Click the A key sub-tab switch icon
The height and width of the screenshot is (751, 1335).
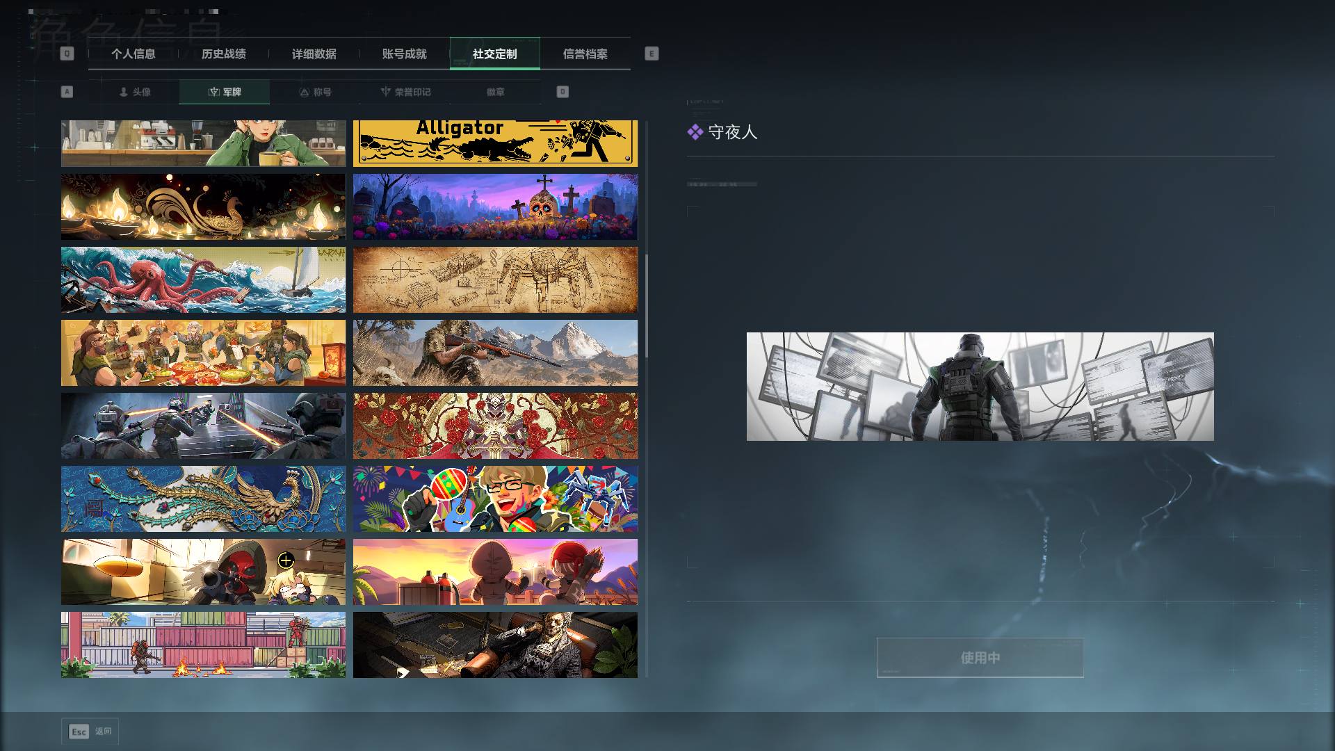67,92
